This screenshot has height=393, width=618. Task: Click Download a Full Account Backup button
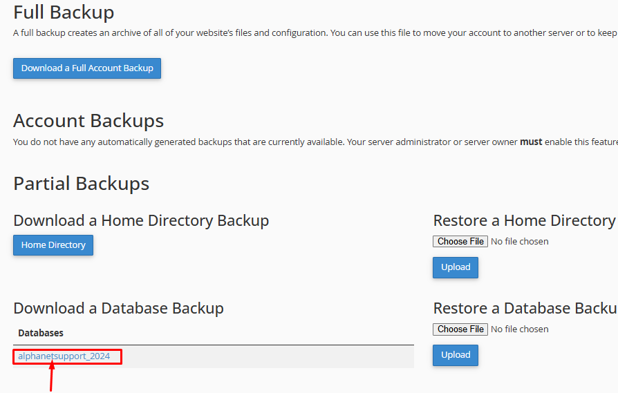pyautogui.click(x=87, y=68)
